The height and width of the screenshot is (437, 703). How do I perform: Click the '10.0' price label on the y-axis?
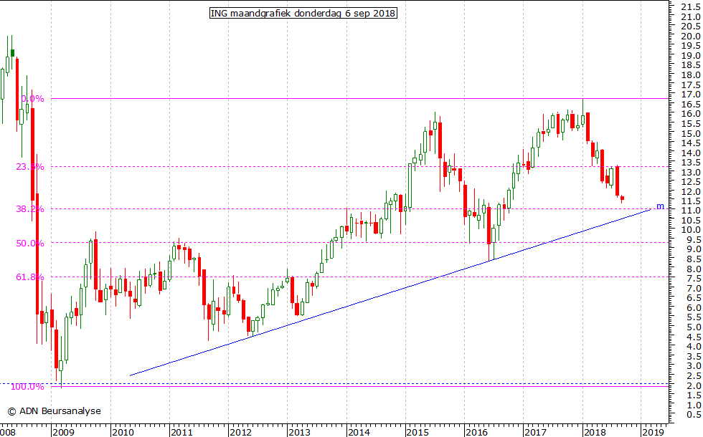coord(690,230)
